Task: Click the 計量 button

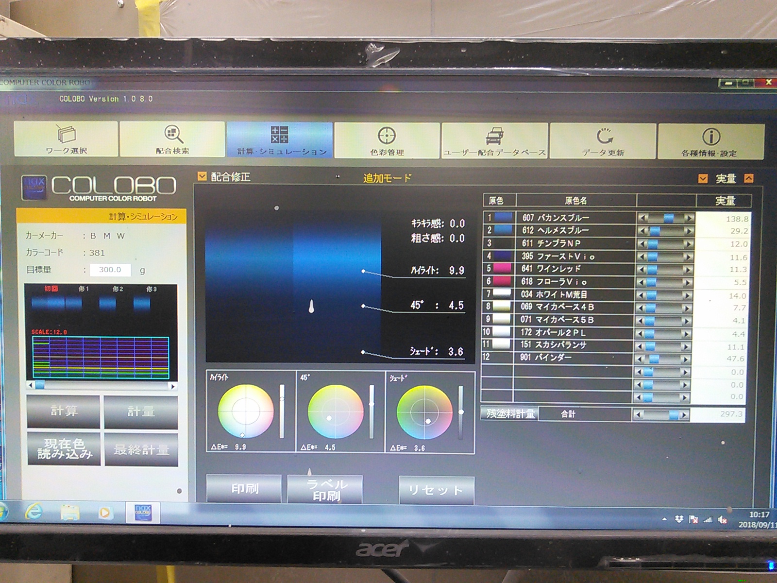Action: tap(141, 412)
